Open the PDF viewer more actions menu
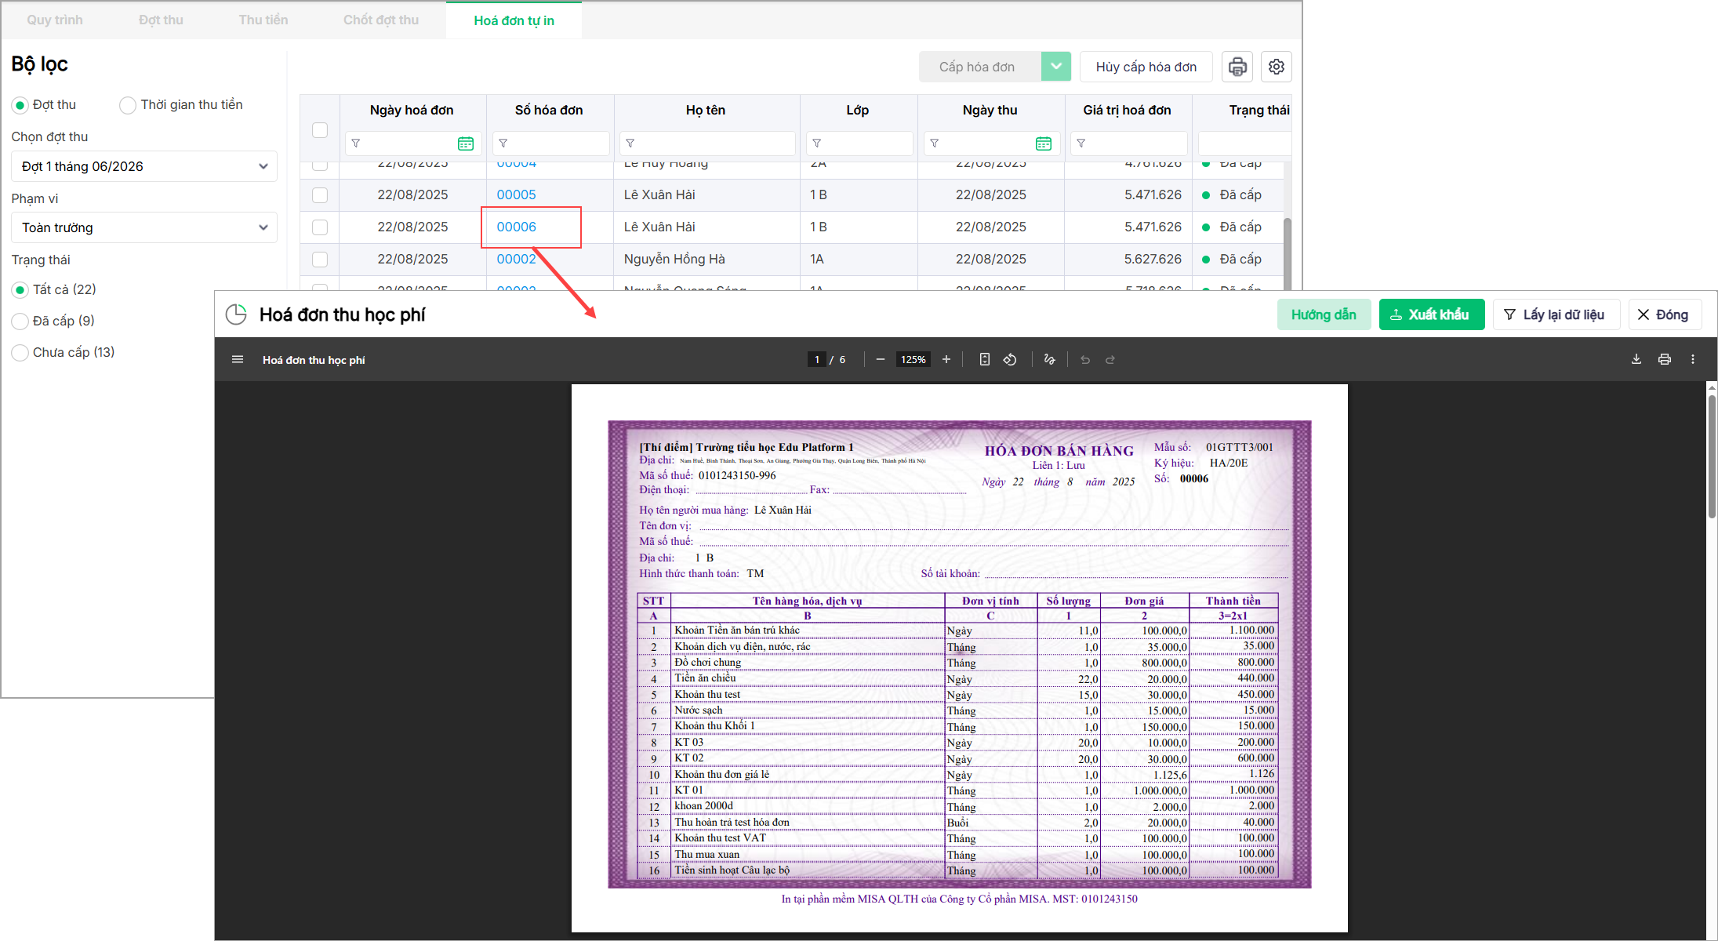 [1693, 360]
